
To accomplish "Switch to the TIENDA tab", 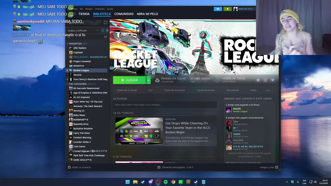I will click(x=84, y=14).
